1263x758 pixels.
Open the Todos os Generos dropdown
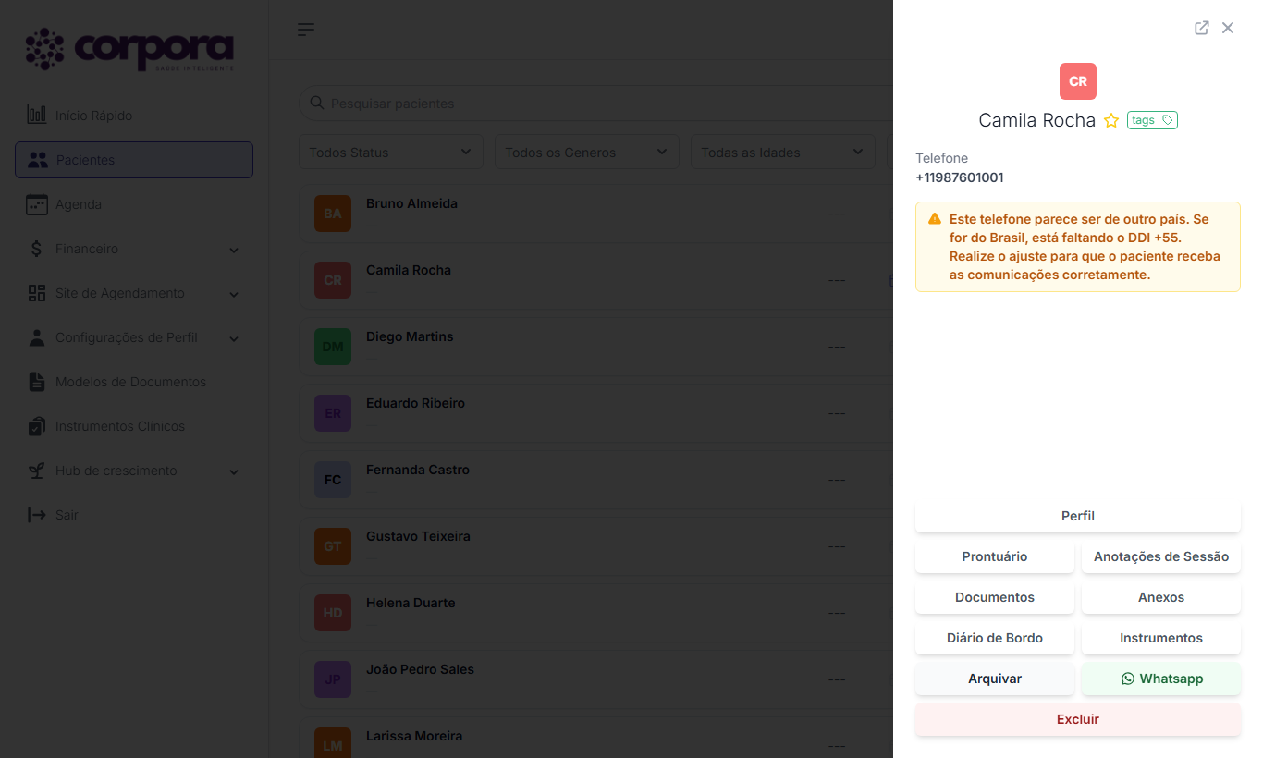coord(587,153)
